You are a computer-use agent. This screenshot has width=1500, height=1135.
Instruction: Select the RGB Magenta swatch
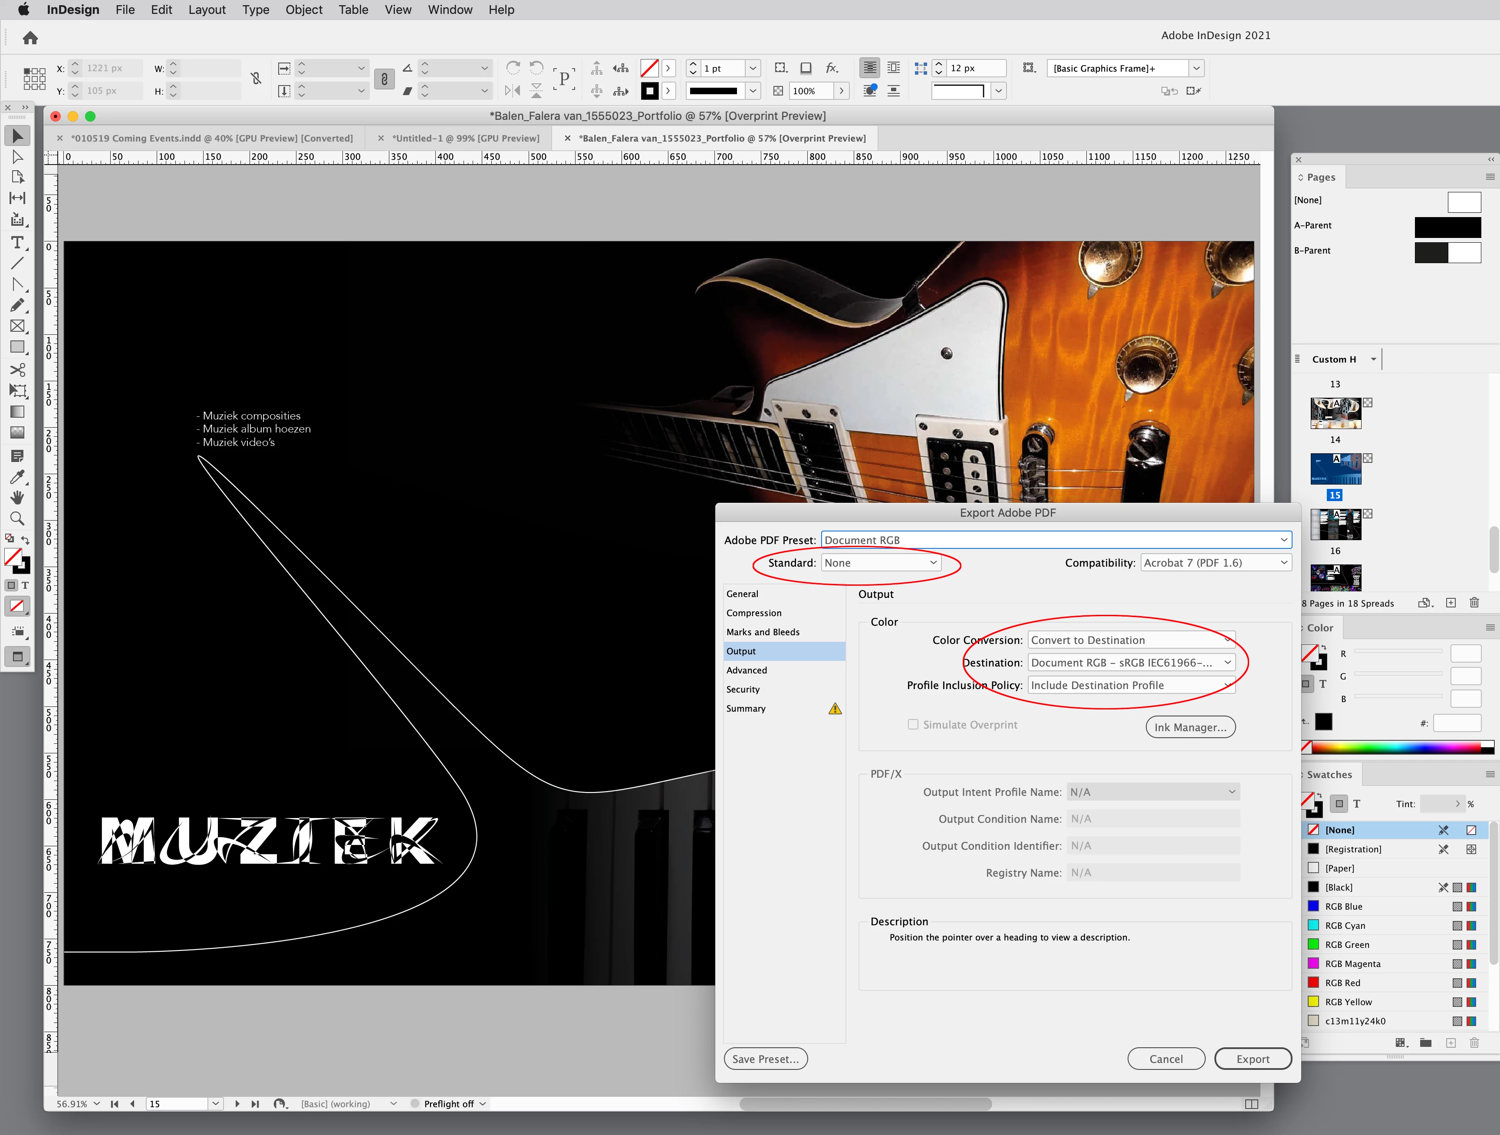coord(1352,963)
